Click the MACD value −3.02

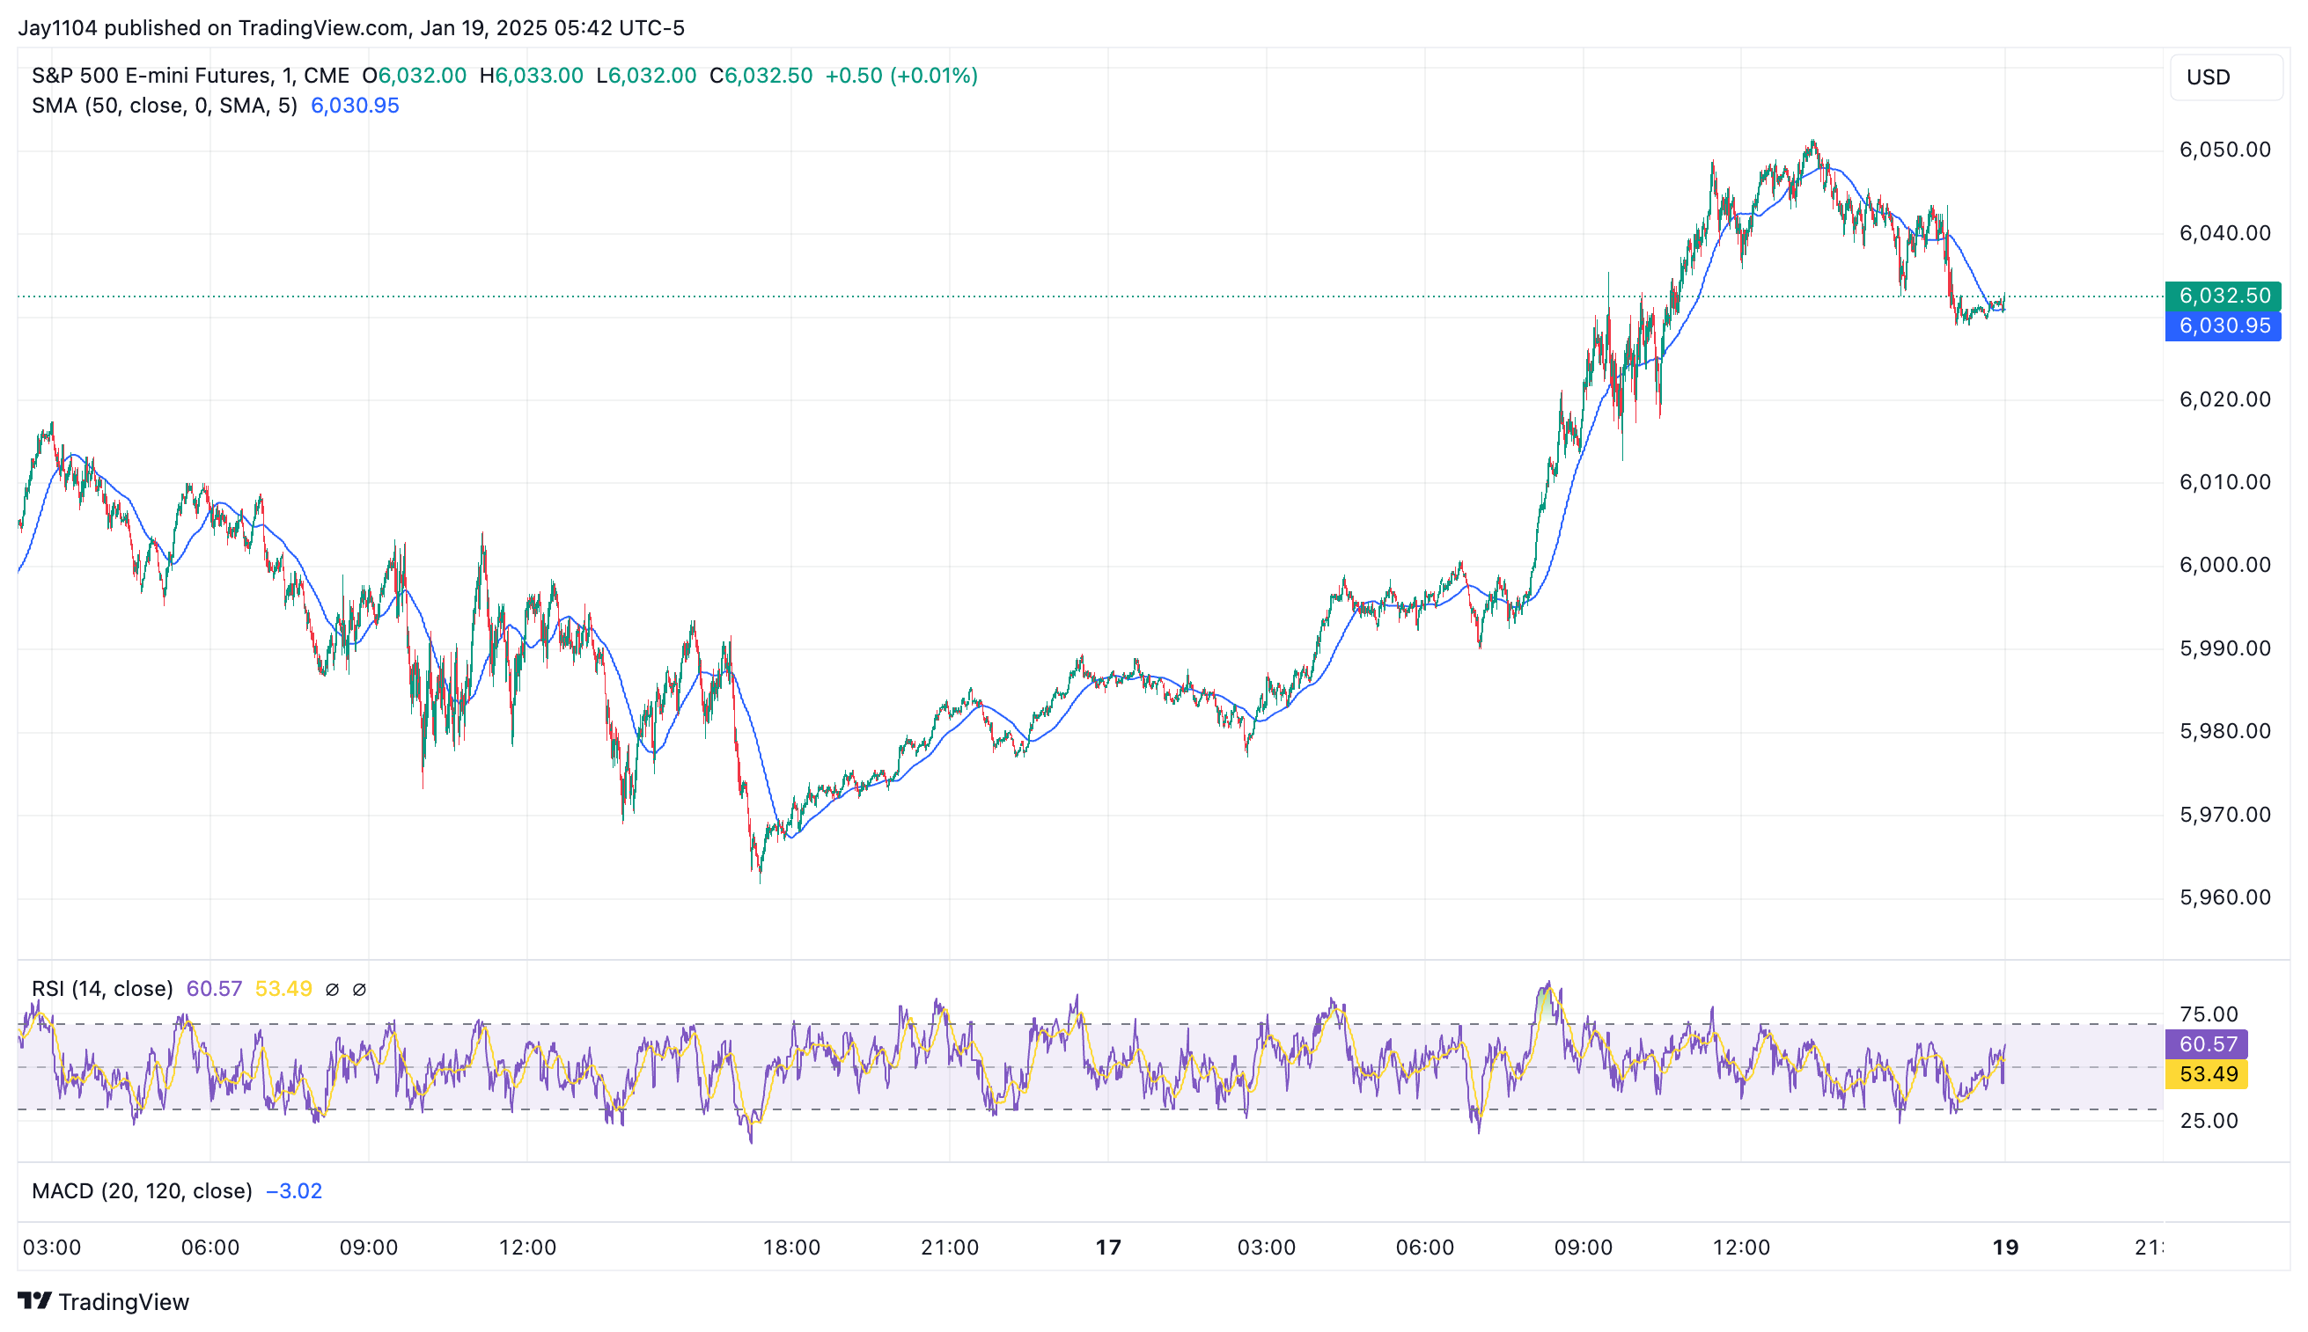point(294,1191)
